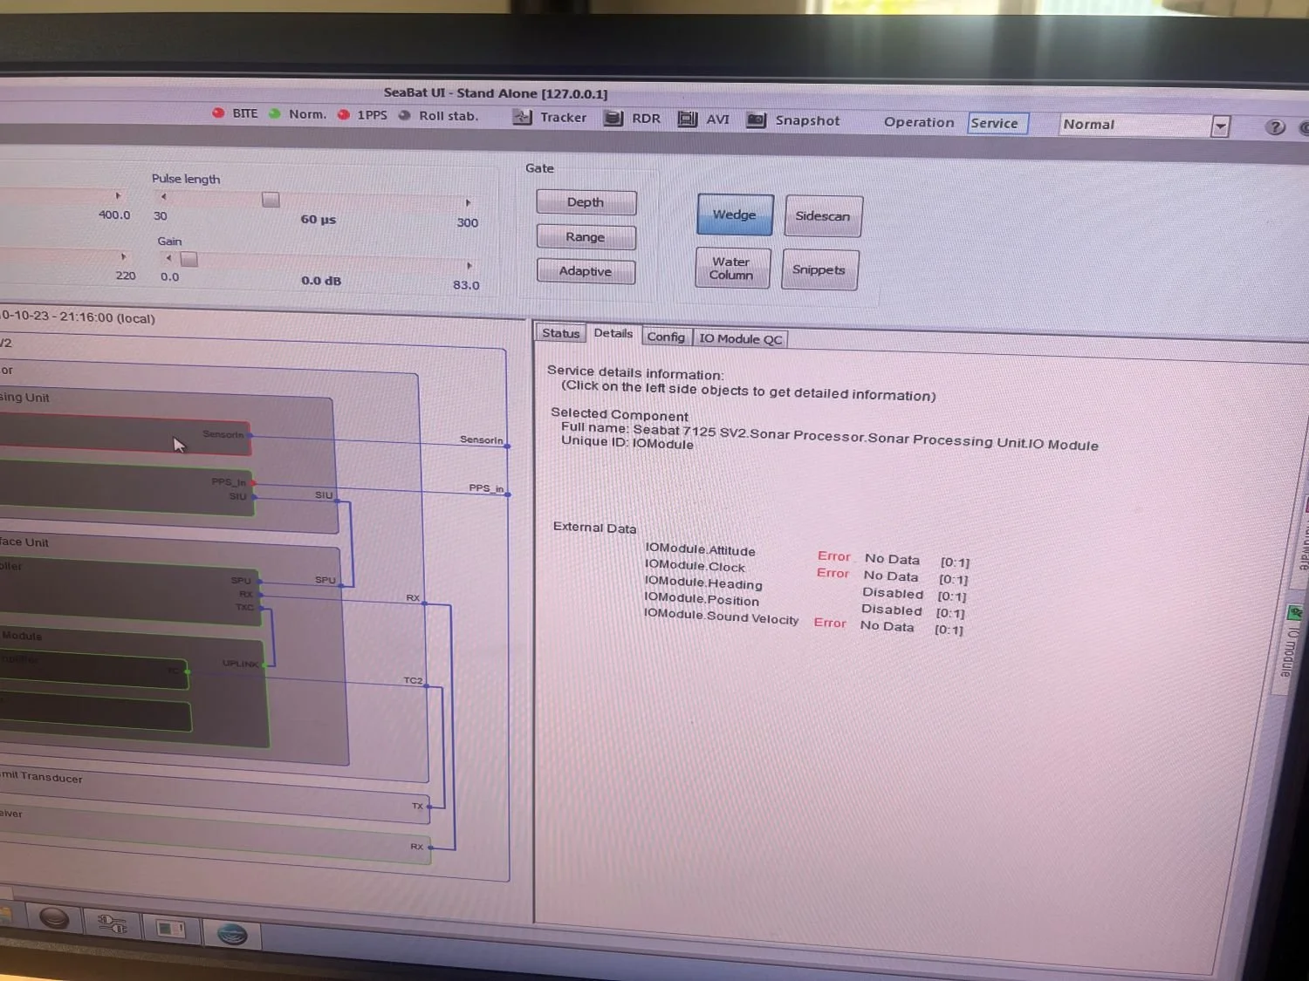Open the Details tab
The width and height of the screenshot is (1309, 981).
pos(613,333)
